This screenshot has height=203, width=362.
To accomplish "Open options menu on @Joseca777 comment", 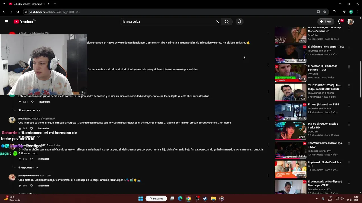I will (x=268, y=118).
